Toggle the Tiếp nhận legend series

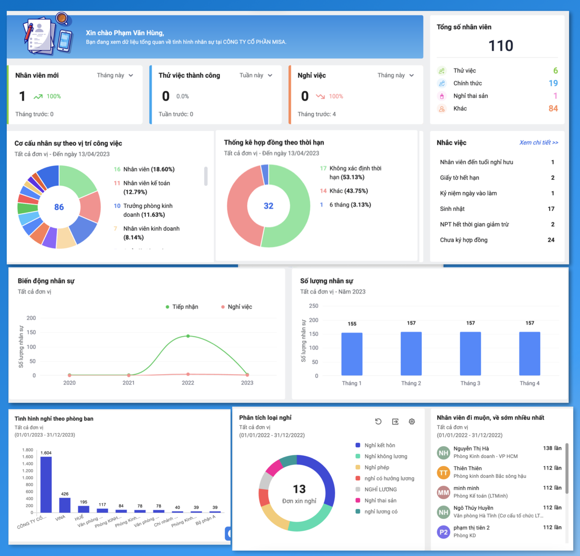pos(182,307)
